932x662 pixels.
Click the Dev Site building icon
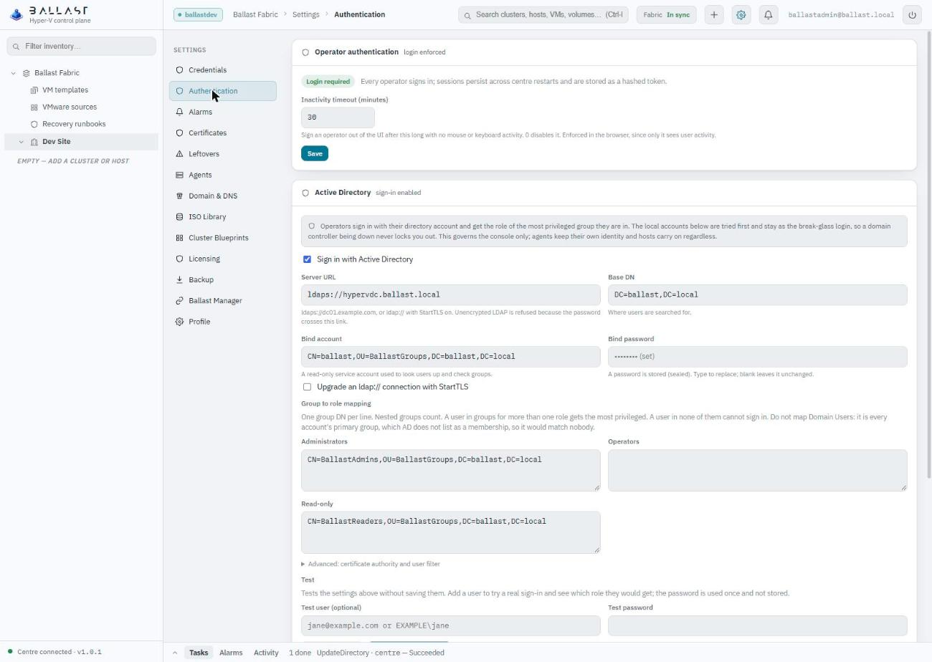tap(34, 142)
